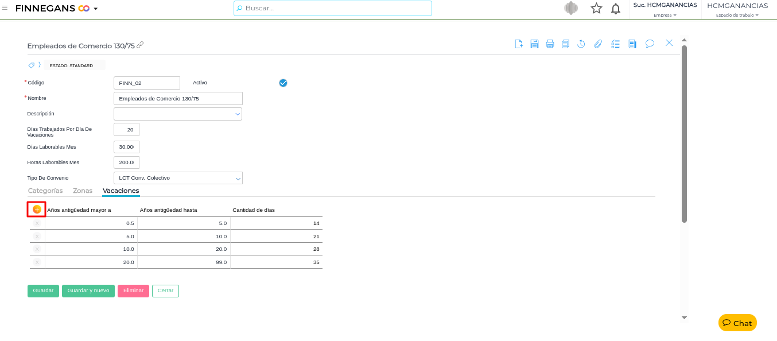Print the record using printer icon
The height and width of the screenshot is (341, 777).
(550, 44)
